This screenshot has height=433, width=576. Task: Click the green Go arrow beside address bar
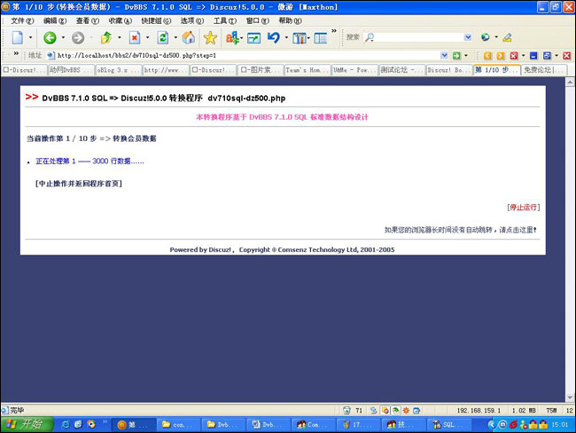pos(456,56)
